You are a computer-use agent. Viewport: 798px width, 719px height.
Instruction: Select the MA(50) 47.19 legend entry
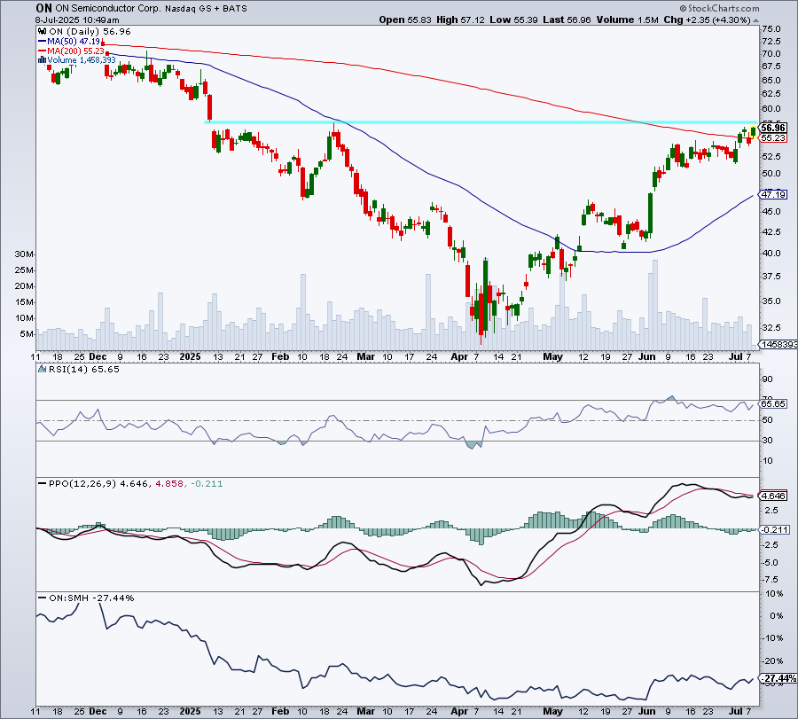point(74,41)
